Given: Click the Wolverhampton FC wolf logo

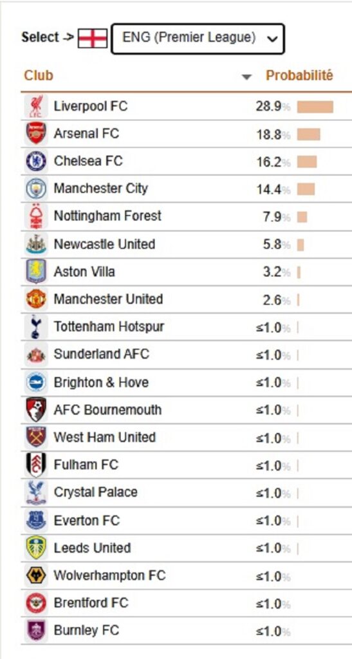Looking at the screenshot, I should click(36, 575).
